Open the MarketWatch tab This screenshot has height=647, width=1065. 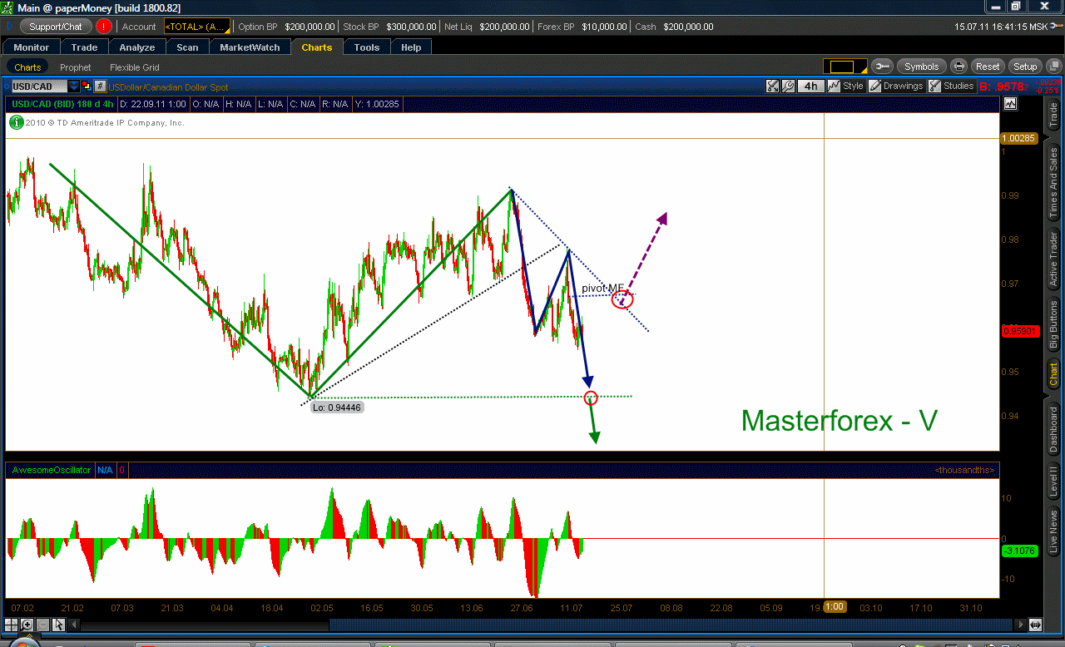250,47
